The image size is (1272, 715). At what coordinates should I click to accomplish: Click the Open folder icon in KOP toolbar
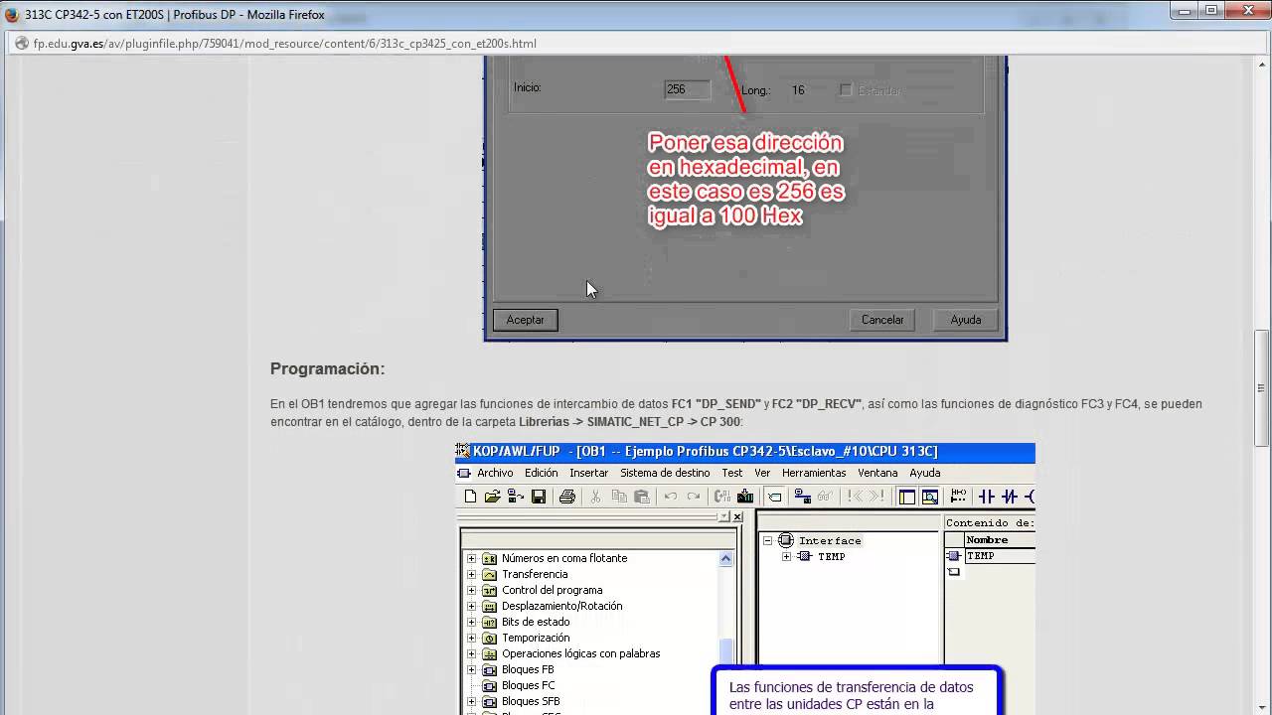tap(492, 497)
